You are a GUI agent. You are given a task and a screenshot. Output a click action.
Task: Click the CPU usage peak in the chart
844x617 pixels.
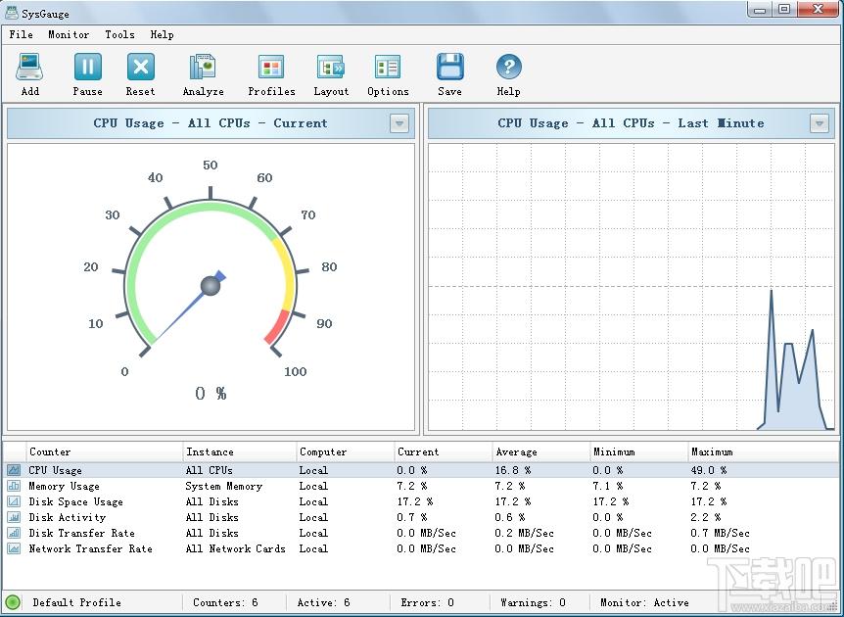[x=772, y=291]
